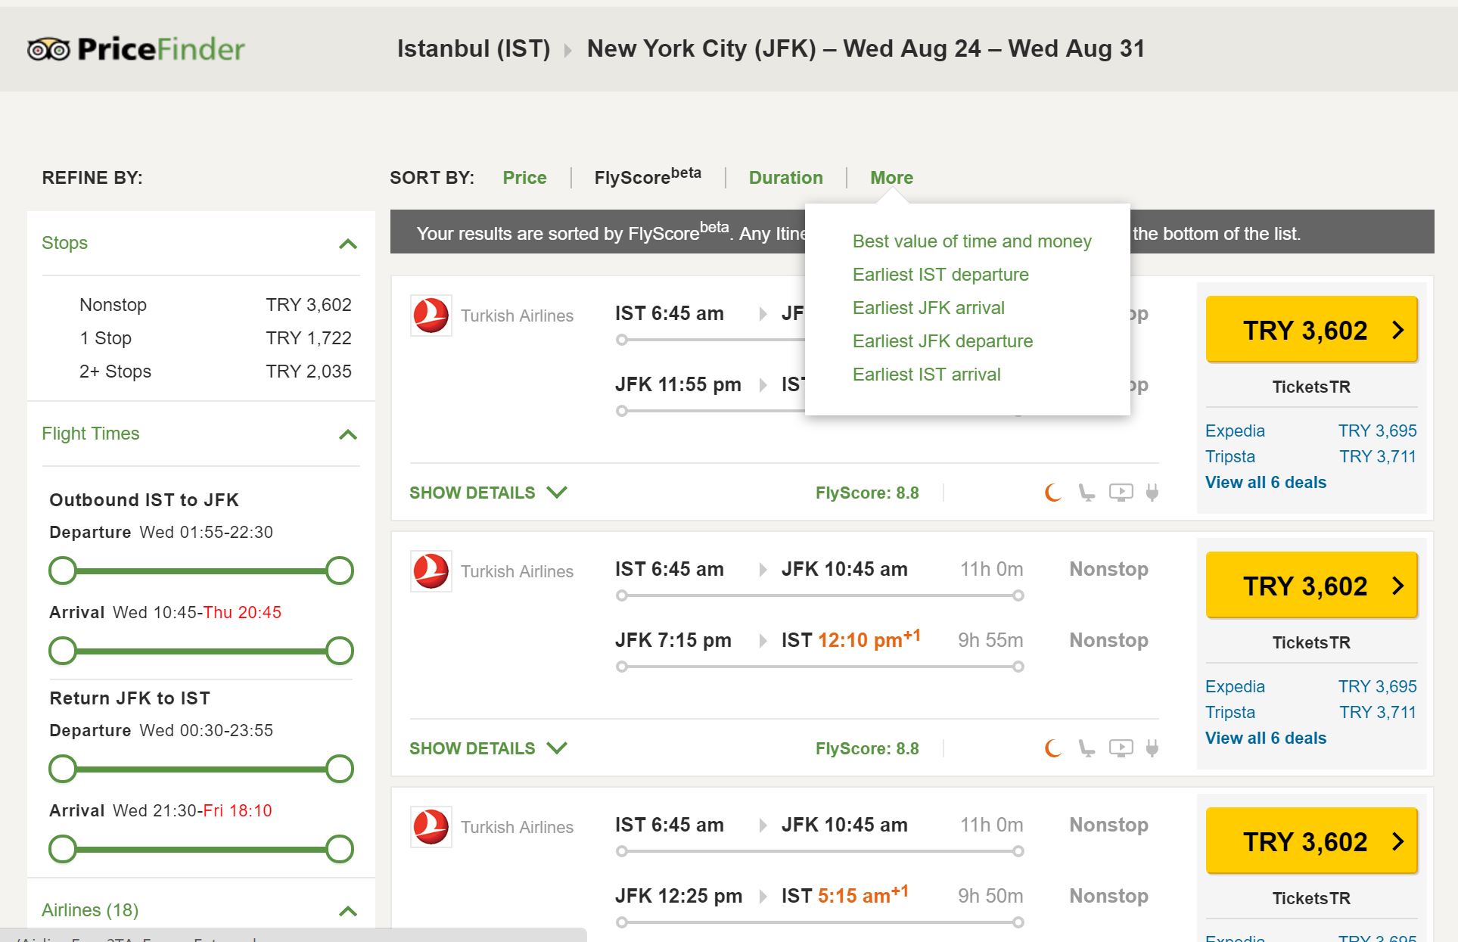1458x942 pixels.
Task: Choose Best value of time and money
Action: click(971, 241)
